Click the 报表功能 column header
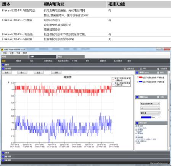The width and height of the screenshot is (172, 166). tap(116, 4)
